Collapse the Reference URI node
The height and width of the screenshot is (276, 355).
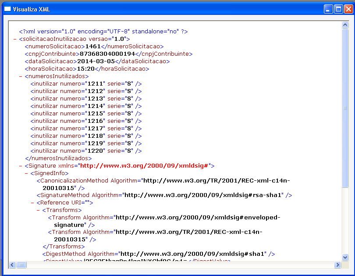[32, 203]
